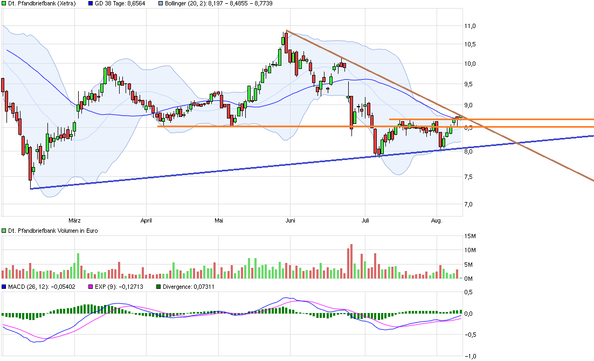Click the GD 38 Tage: 8,6564 label
Screen dimensions: 594x361
click(119, 3)
